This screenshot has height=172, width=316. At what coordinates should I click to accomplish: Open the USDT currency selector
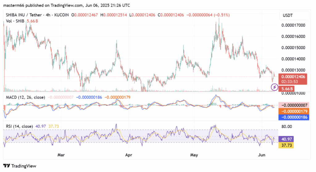tap(294, 15)
